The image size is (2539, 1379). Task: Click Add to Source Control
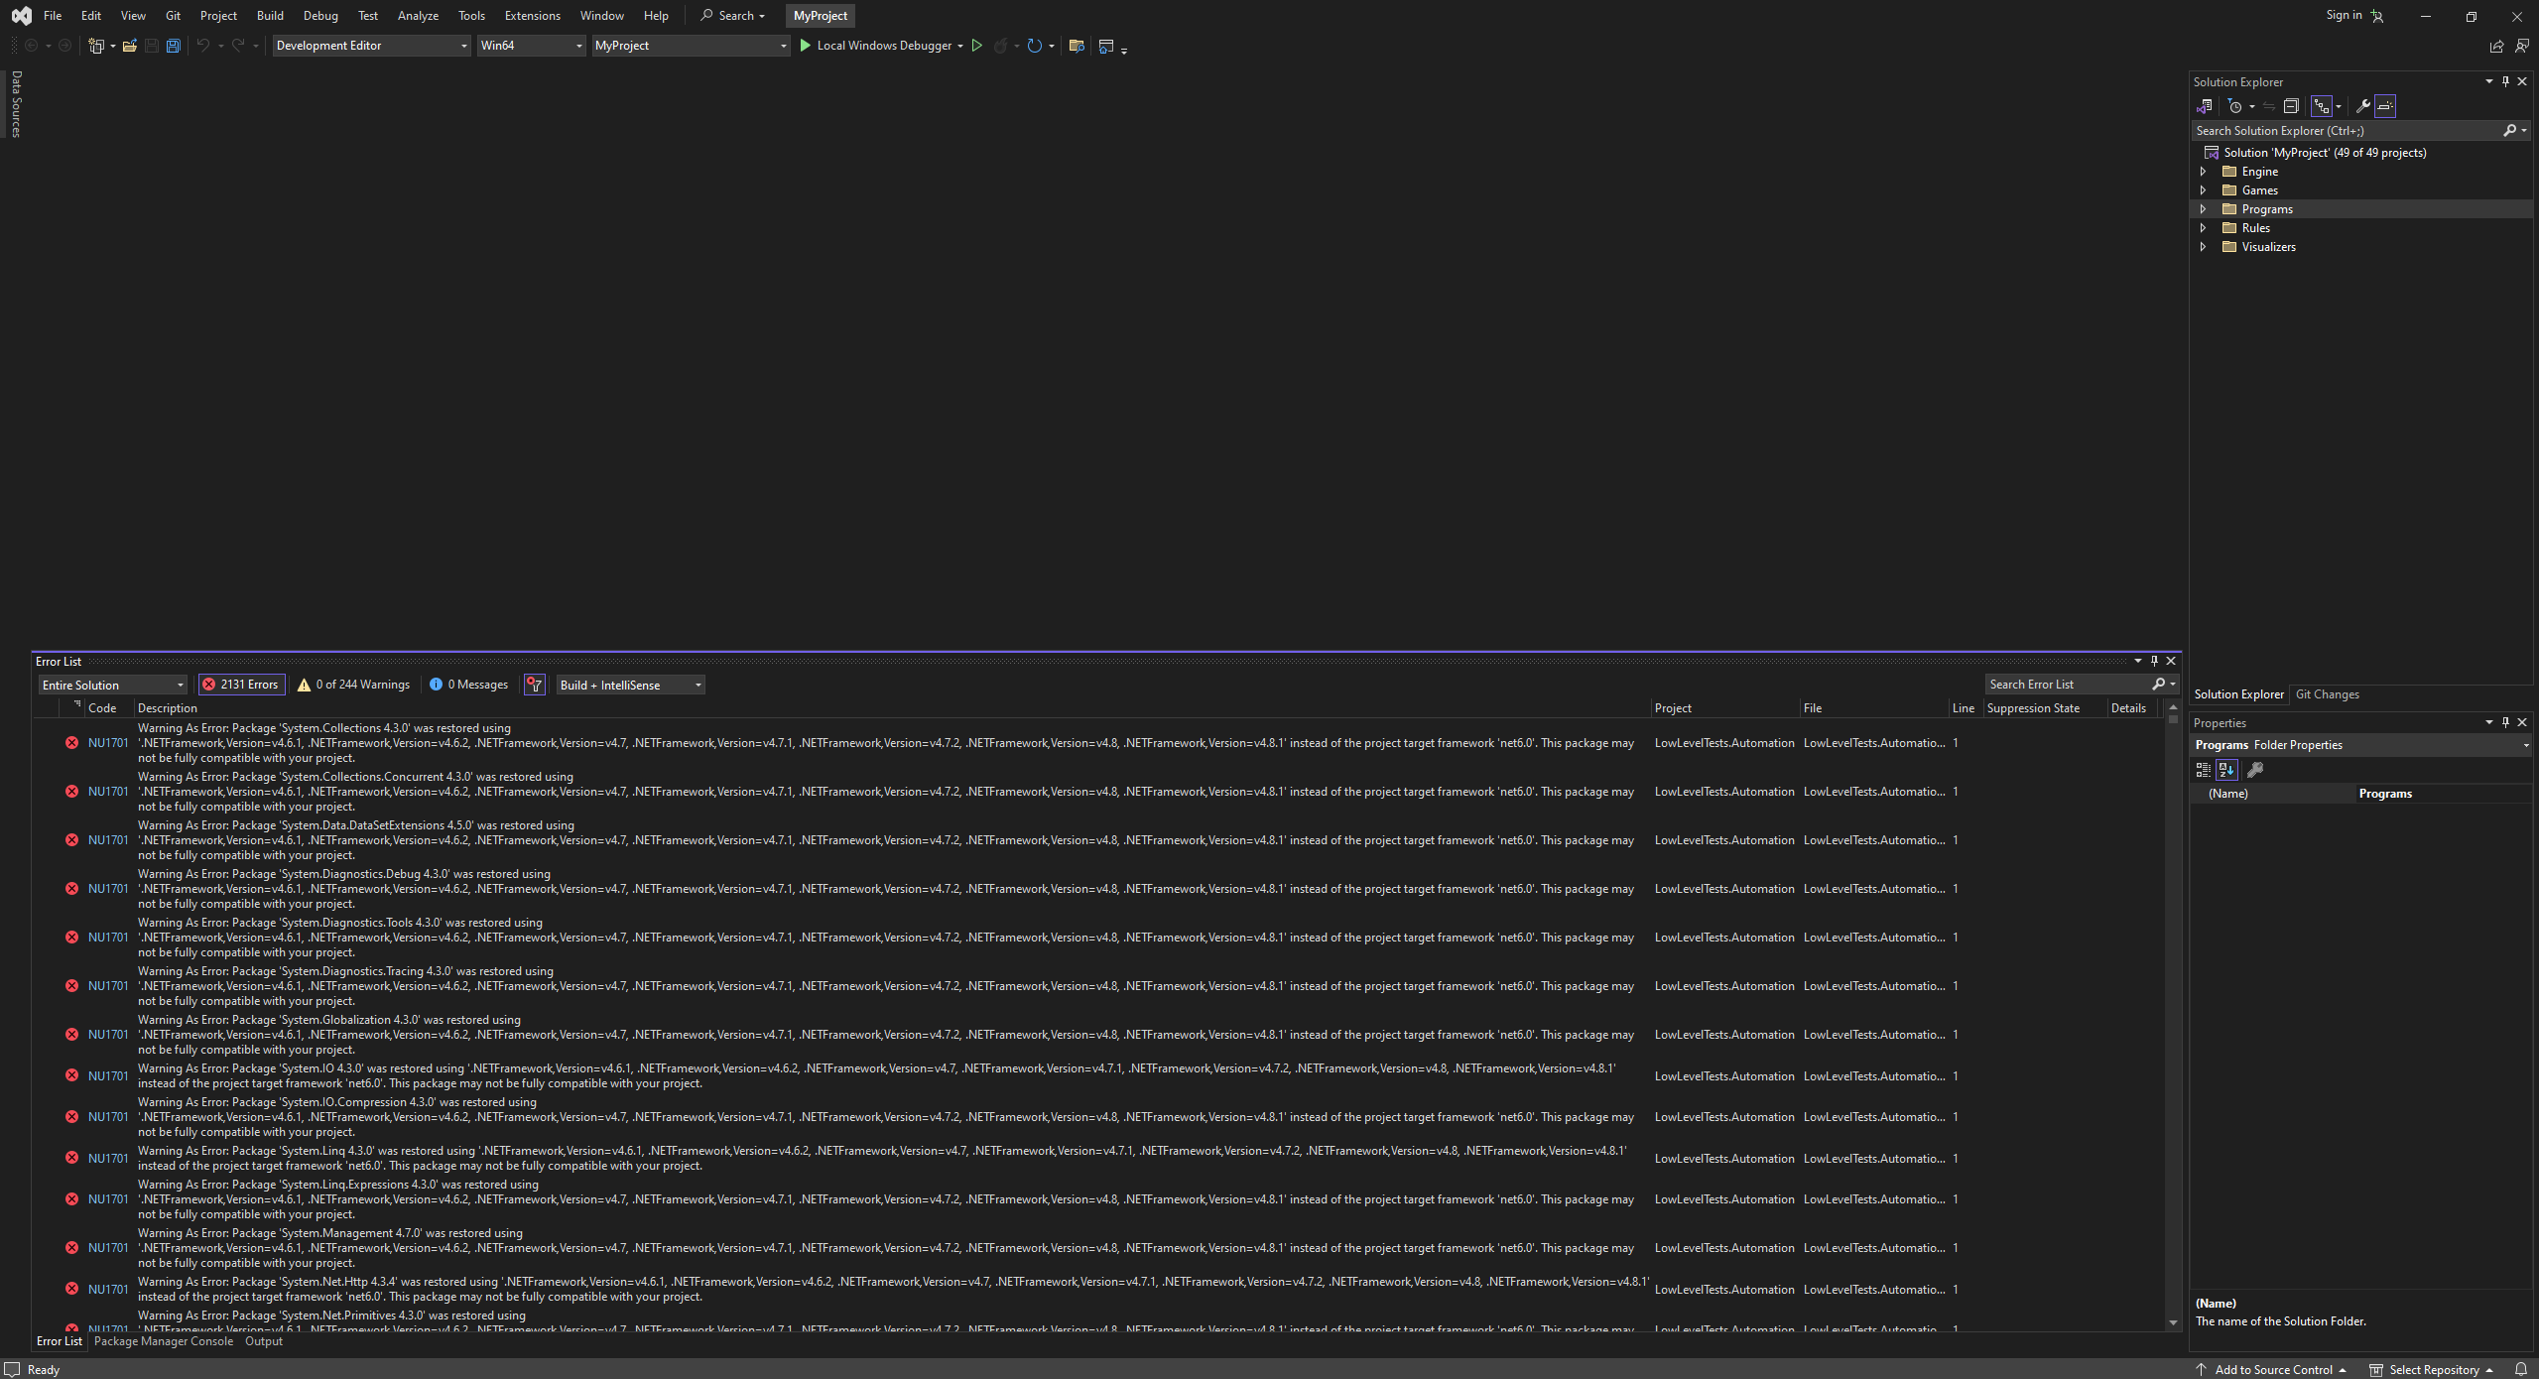(x=2272, y=1369)
